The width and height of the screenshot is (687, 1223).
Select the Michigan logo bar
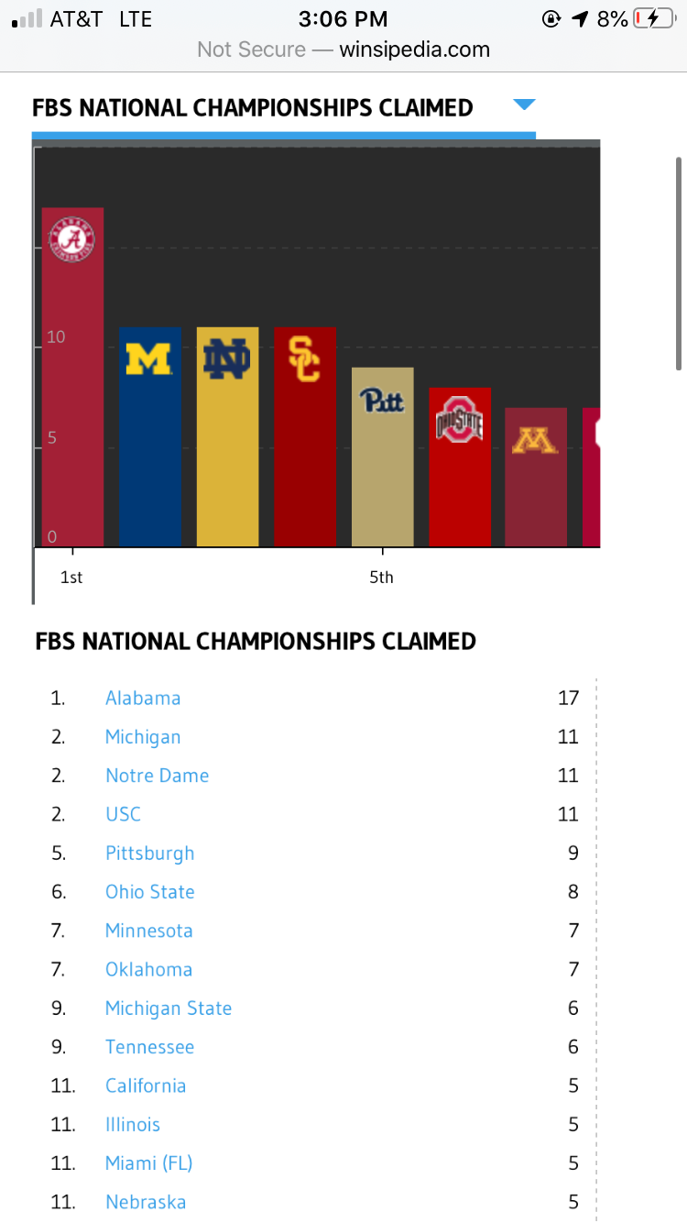pyautogui.click(x=148, y=358)
